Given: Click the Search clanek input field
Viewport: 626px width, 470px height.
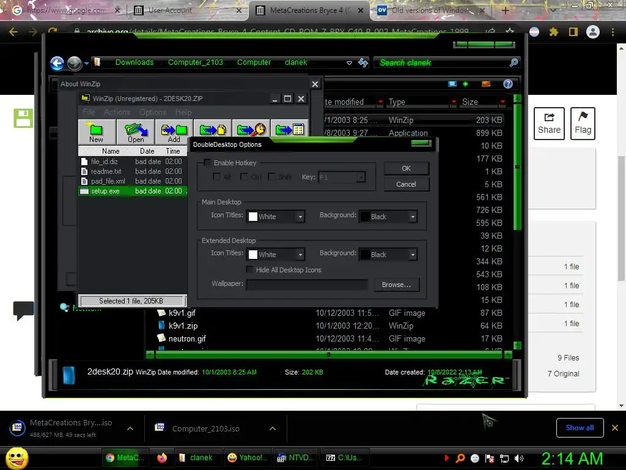Looking at the screenshot, I should [441, 63].
